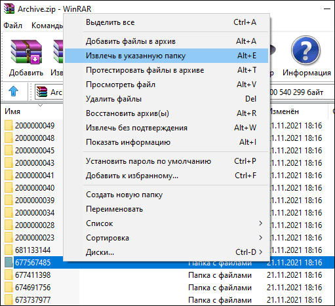
Task: Click folder icon of 674691756
Action: coord(9,288)
